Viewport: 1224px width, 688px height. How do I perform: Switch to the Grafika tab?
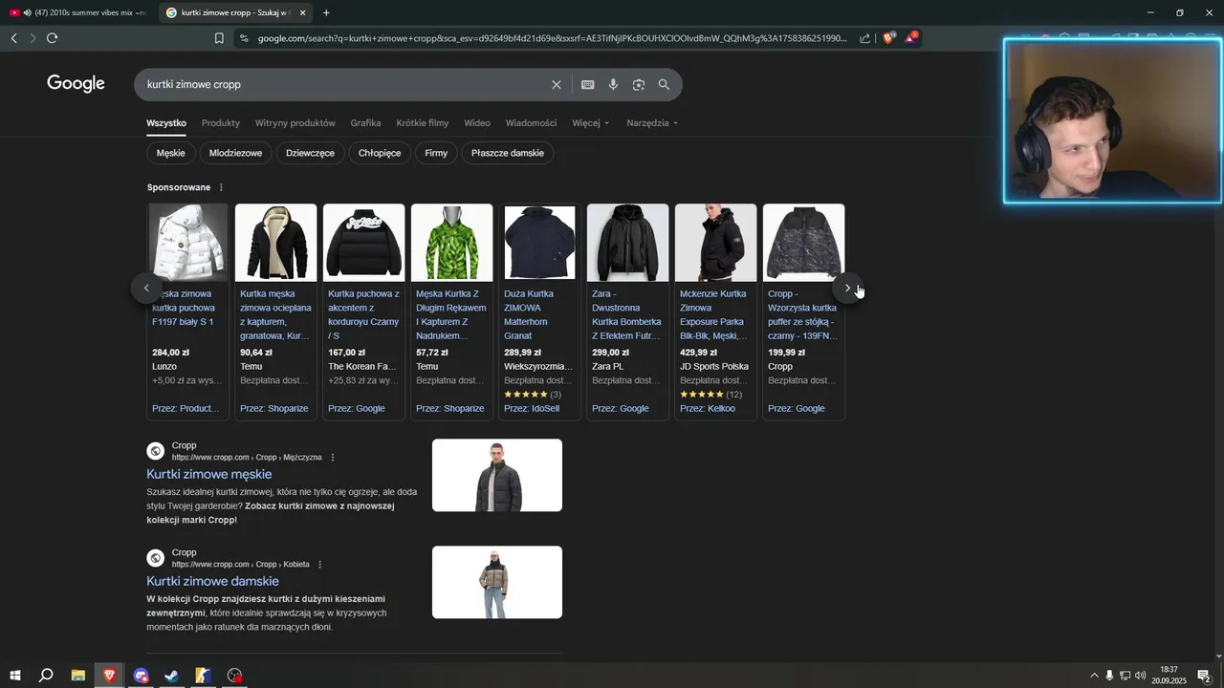[365, 123]
